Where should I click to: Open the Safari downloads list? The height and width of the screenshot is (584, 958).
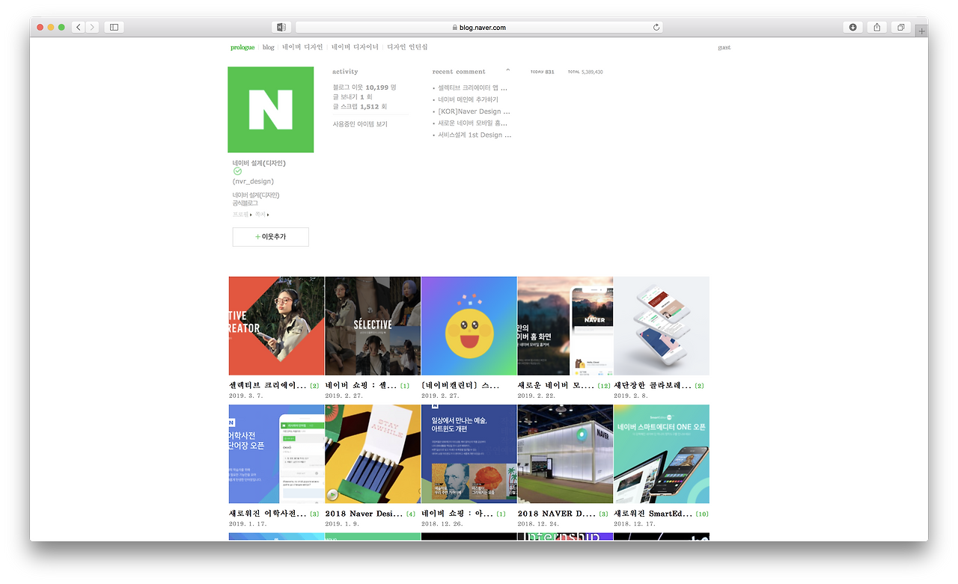pyautogui.click(x=852, y=27)
